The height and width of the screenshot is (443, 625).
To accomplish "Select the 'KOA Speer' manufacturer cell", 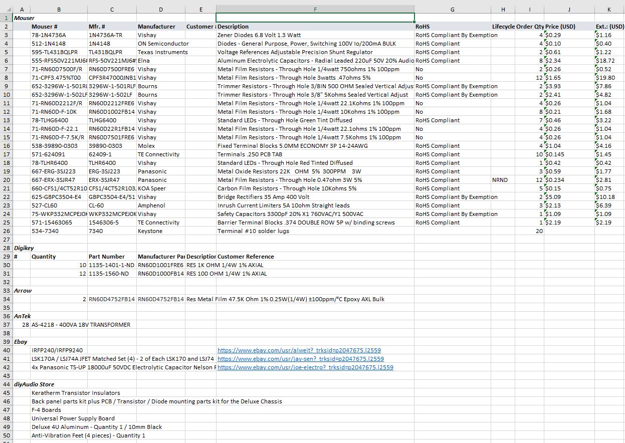I will coord(161,188).
